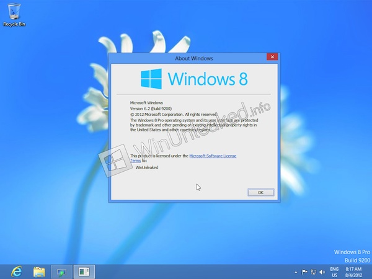Click the '© 2012 Microsoft Corporation' line
The image size is (372, 279).
(x=174, y=115)
